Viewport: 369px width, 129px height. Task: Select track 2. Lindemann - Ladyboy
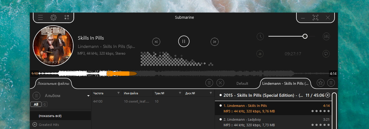(273, 122)
